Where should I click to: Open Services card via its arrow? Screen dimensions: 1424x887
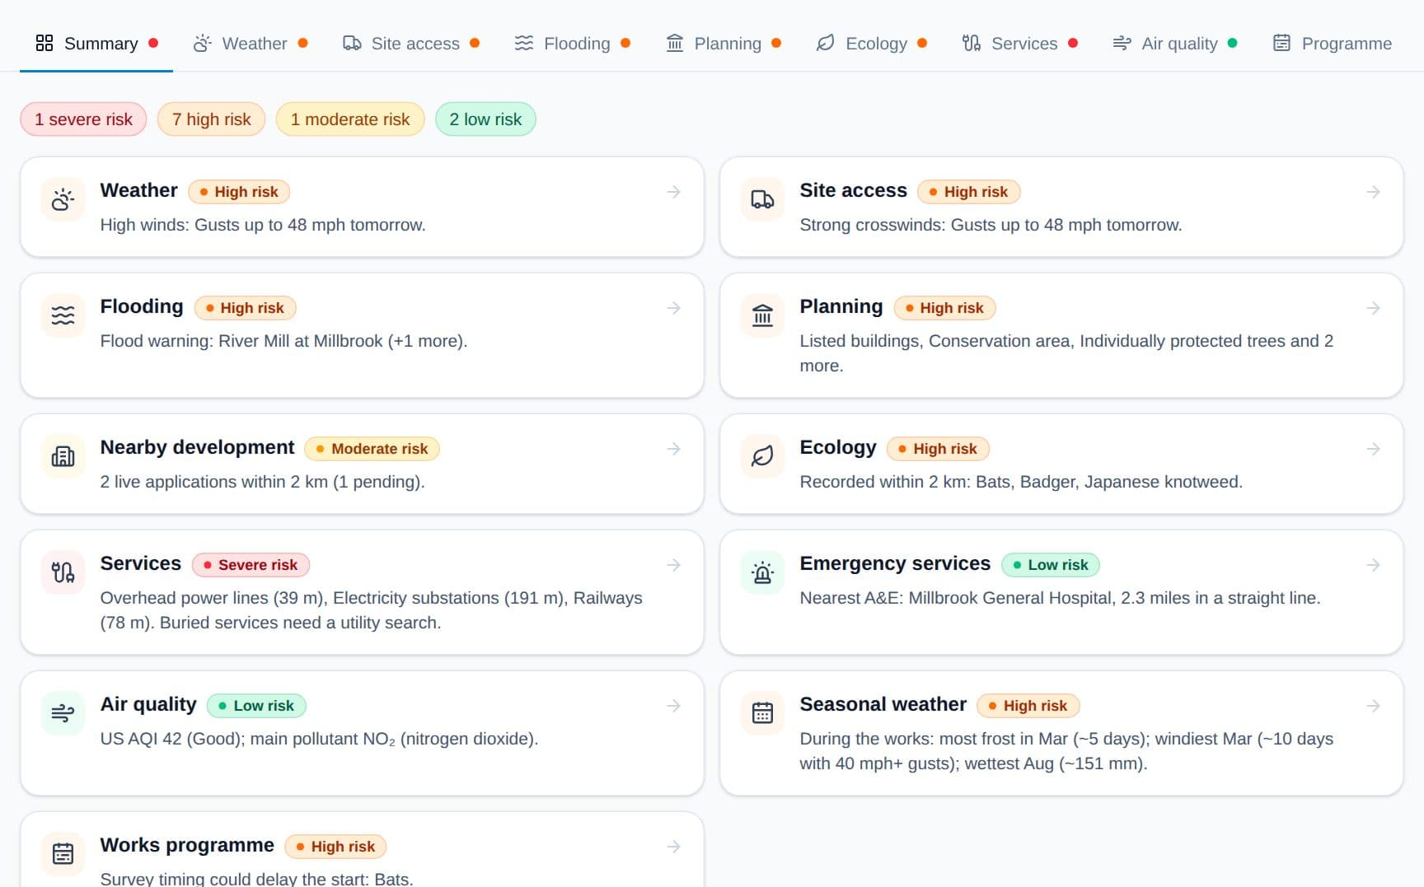673,565
